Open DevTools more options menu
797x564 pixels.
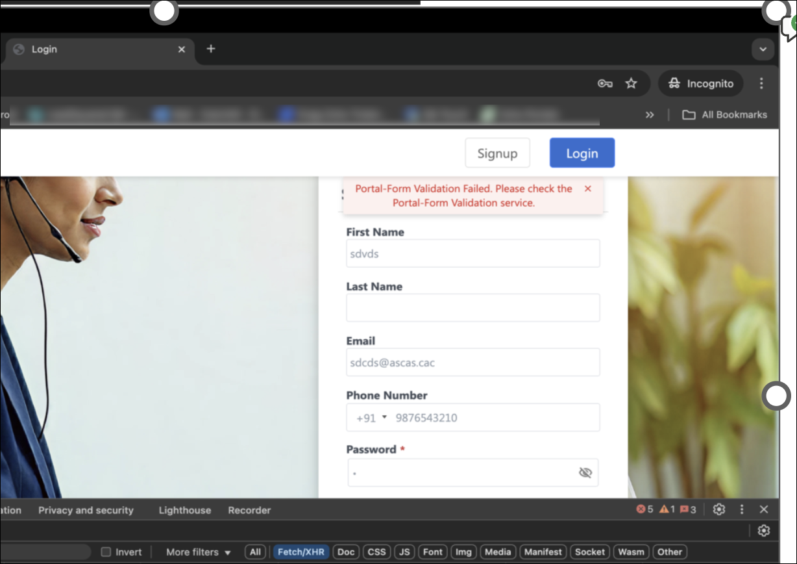click(742, 509)
